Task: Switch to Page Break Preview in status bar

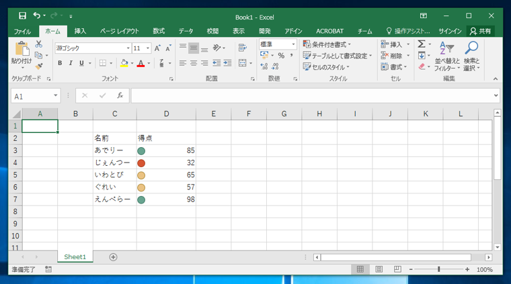Action: pyautogui.click(x=397, y=269)
